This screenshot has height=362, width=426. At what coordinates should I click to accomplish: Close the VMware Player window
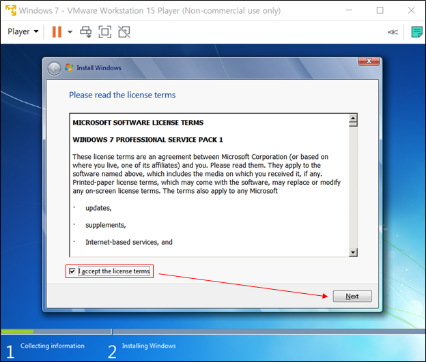click(x=412, y=10)
